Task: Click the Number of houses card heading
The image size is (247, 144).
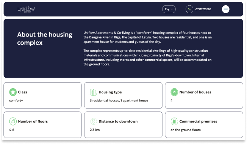Action: point(195,92)
